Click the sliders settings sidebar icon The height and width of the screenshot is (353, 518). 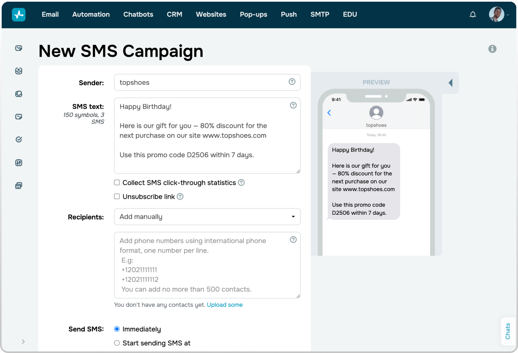pos(18,163)
